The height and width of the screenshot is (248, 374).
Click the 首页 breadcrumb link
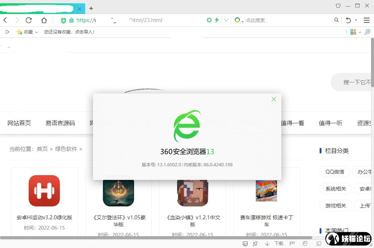[42, 149]
